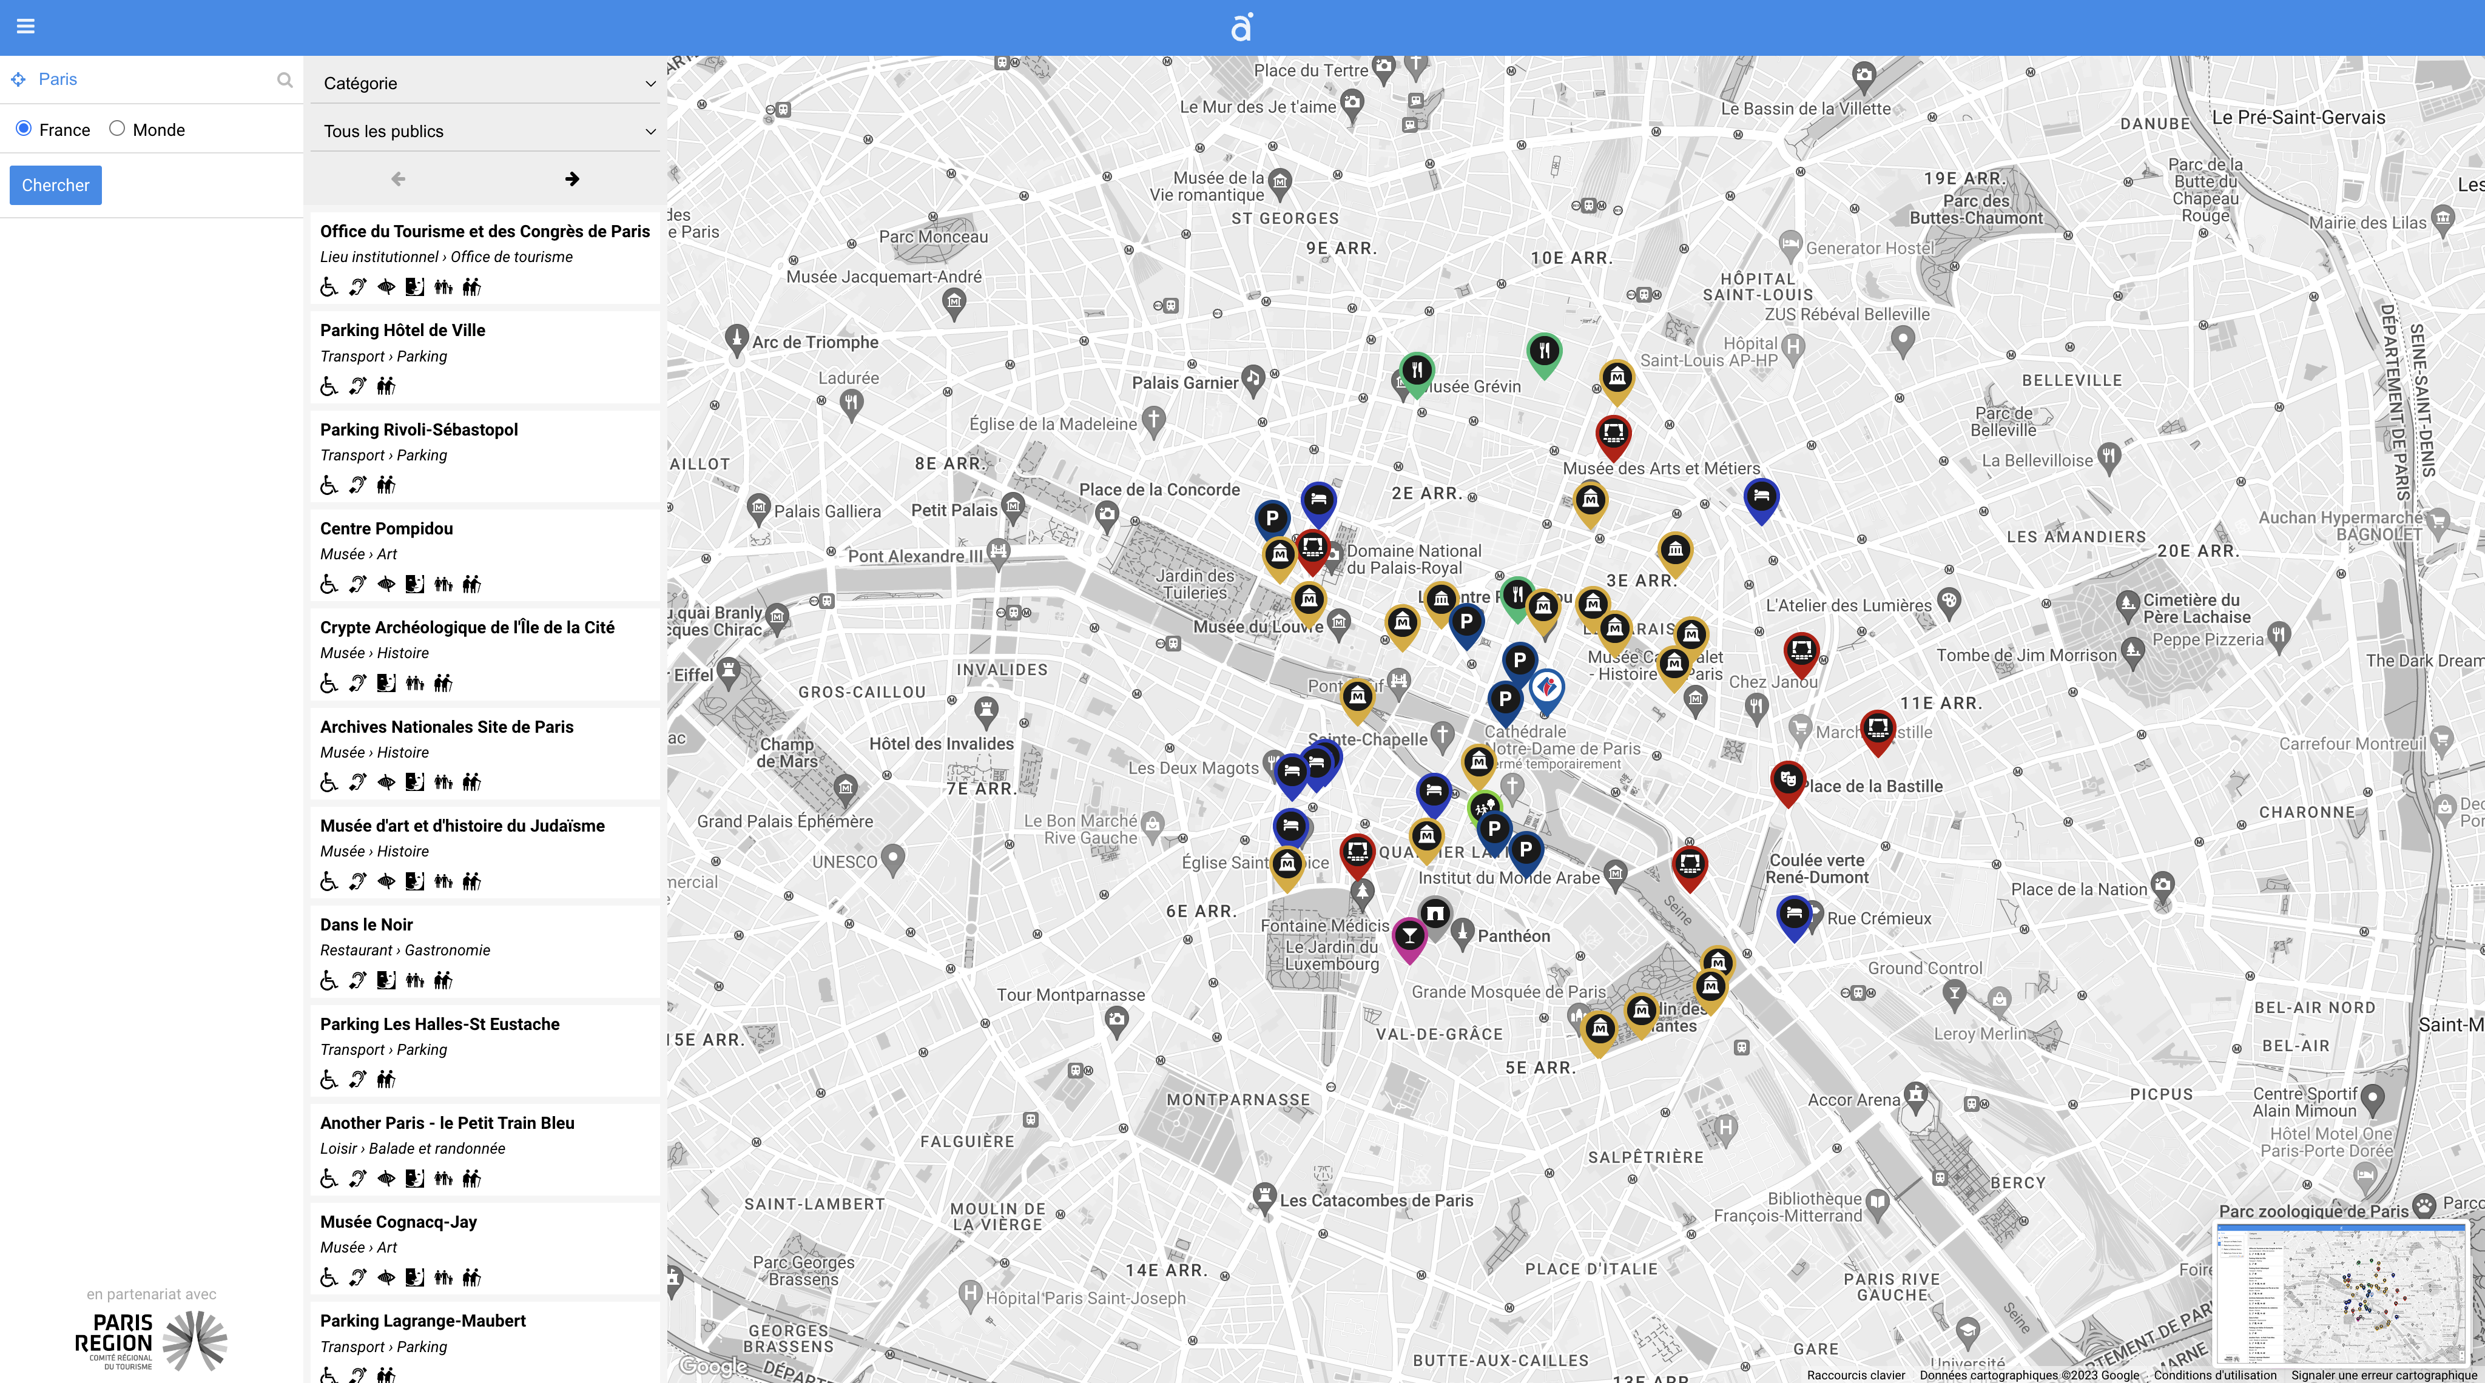Screen dimensions: 2485x1383
Task: Open Archives Nationales Site de Paris
Action: pos(485,753)
